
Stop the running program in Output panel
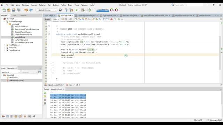[45, 100]
